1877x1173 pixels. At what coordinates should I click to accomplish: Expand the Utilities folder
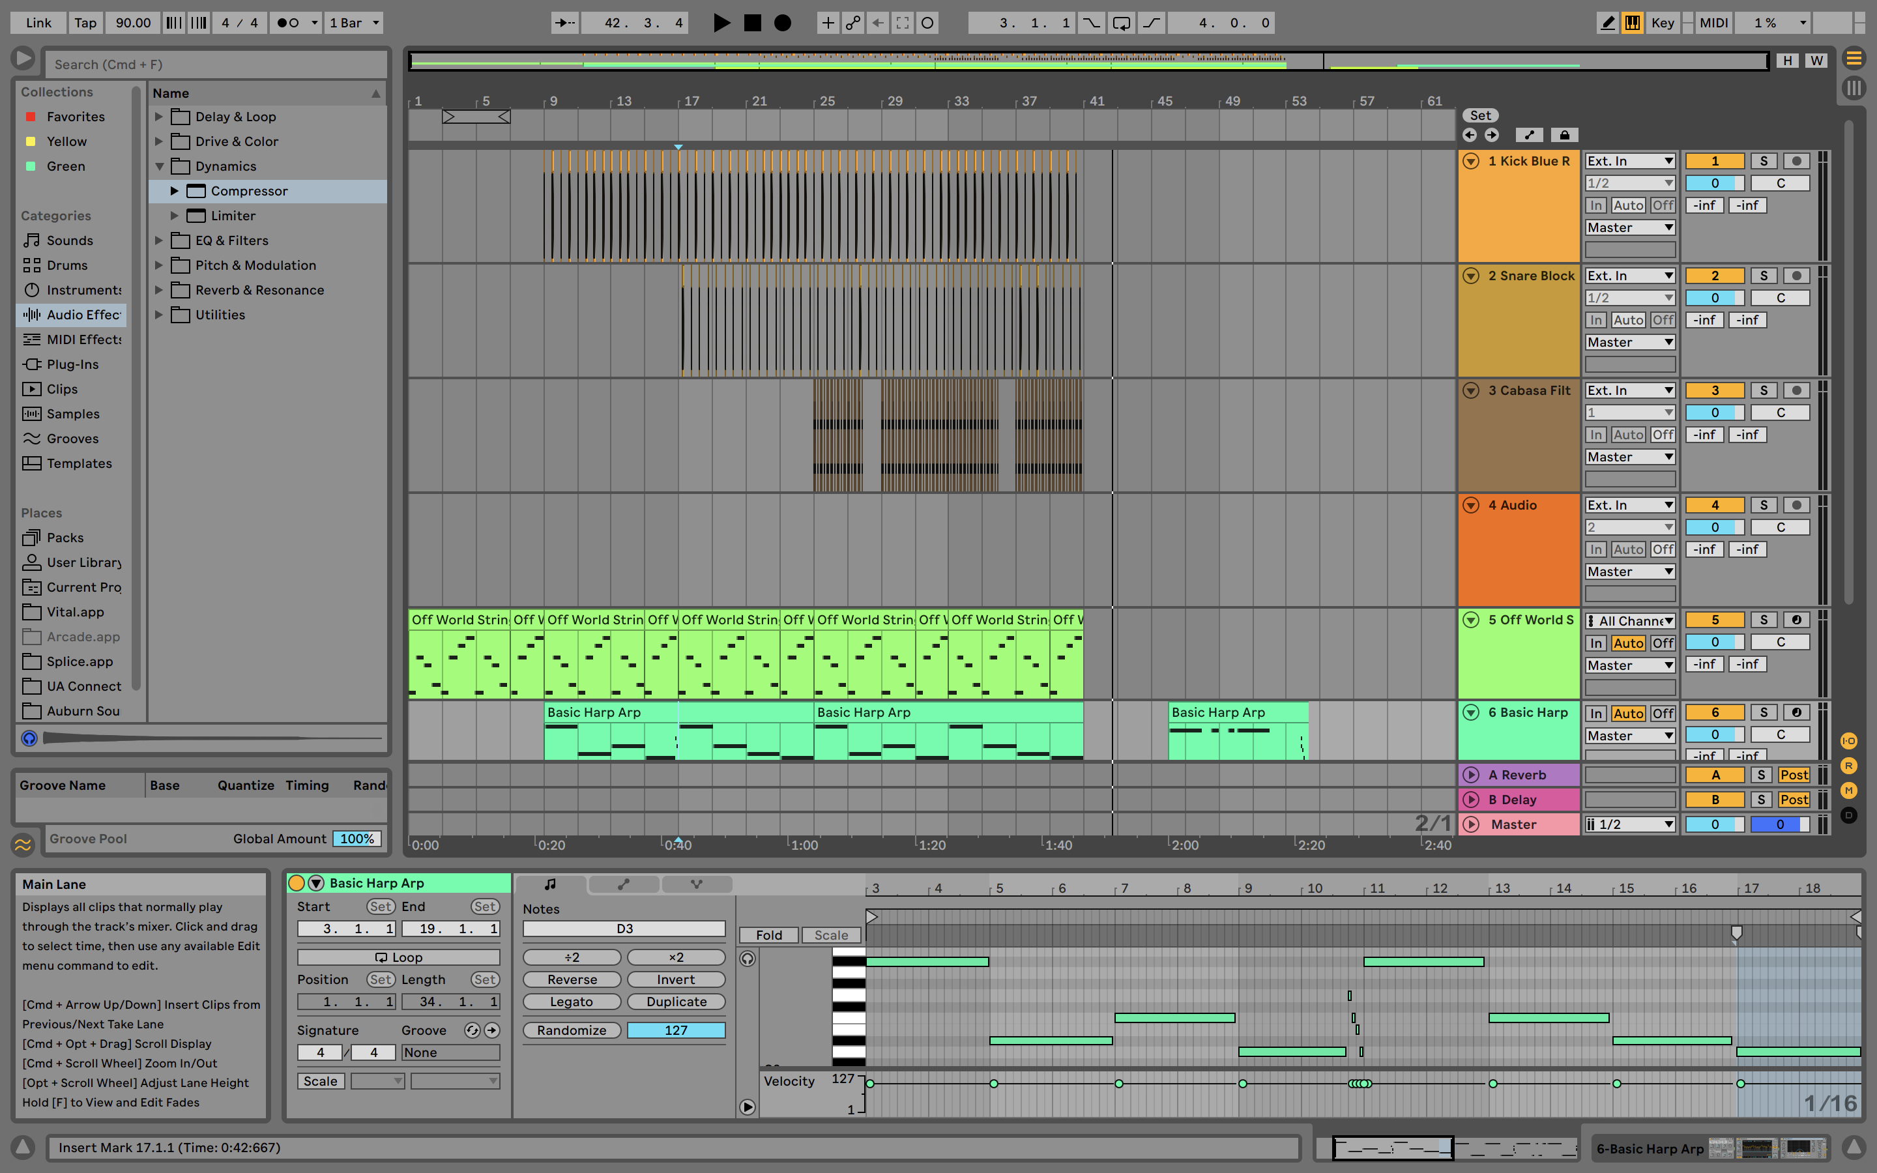(158, 315)
